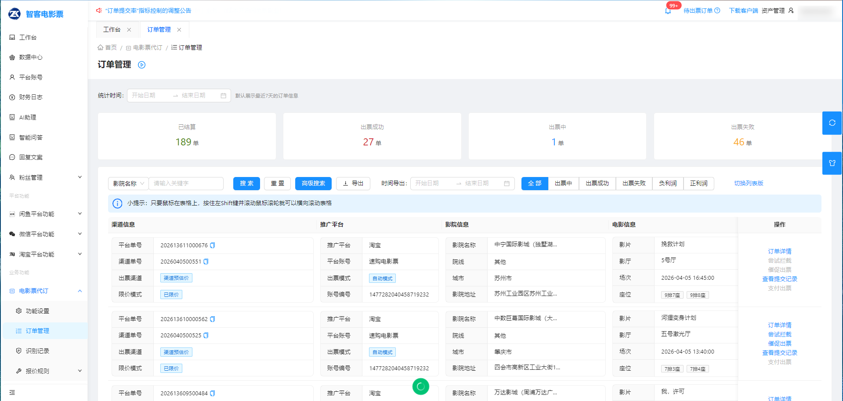The image size is (843, 401).
Task: Close the 订单管理 tab
Action: pyautogui.click(x=179, y=30)
